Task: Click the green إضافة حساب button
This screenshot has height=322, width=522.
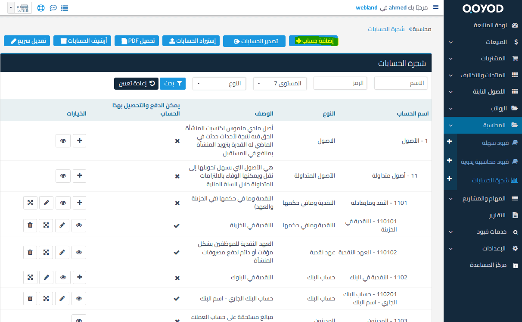Action: tap(313, 41)
